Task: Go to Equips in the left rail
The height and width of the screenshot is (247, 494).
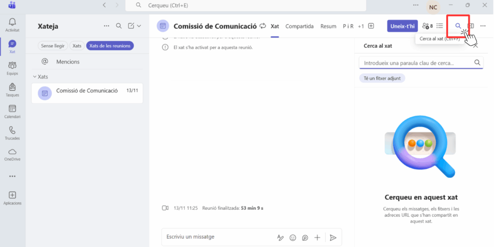Action: (x=12, y=68)
